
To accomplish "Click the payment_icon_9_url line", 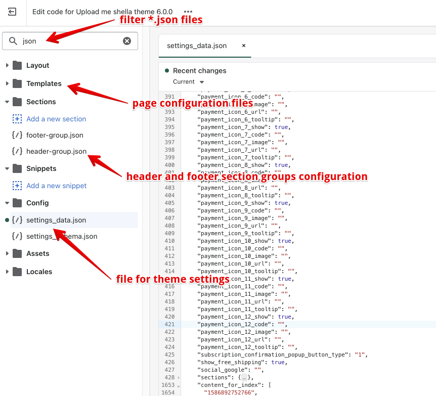I will coord(239,226).
